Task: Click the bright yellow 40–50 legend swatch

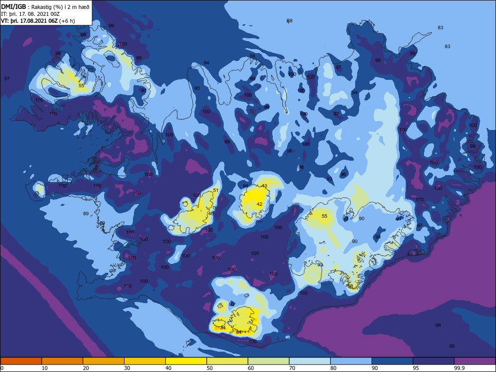Action: point(186,361)
